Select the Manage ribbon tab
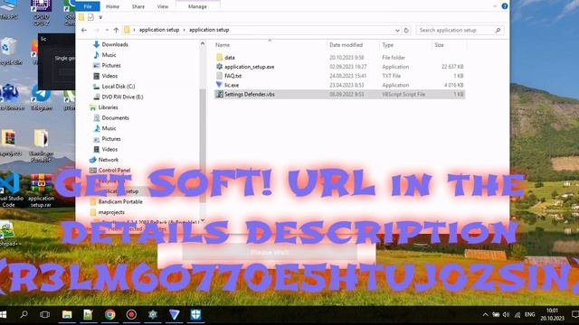 [197, 6]
